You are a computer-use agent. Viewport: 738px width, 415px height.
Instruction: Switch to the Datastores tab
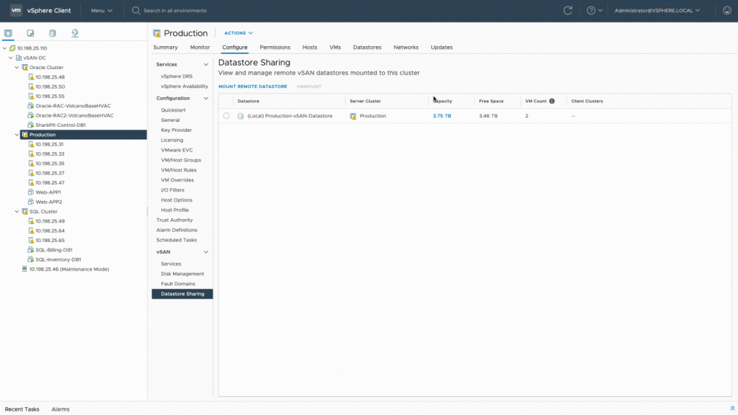click(x=367, y=48)
